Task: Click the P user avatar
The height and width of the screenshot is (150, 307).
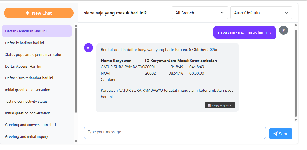Action: 284,30
